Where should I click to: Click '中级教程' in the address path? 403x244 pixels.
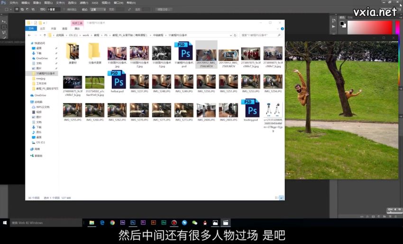[x=158, y=35]
